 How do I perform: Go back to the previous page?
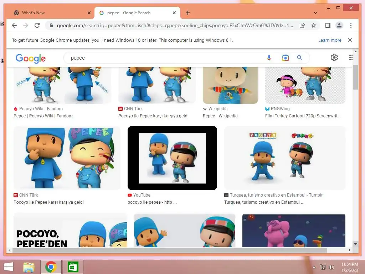click(x=14, y=25)
